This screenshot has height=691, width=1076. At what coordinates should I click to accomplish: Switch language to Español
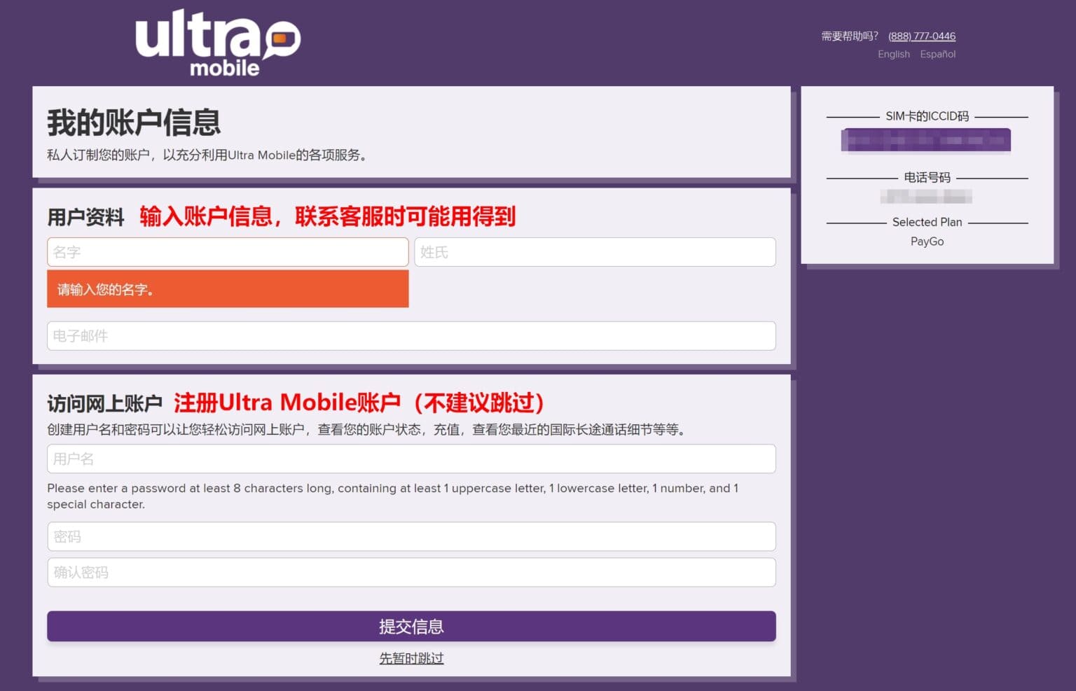(x=938, y=54)
